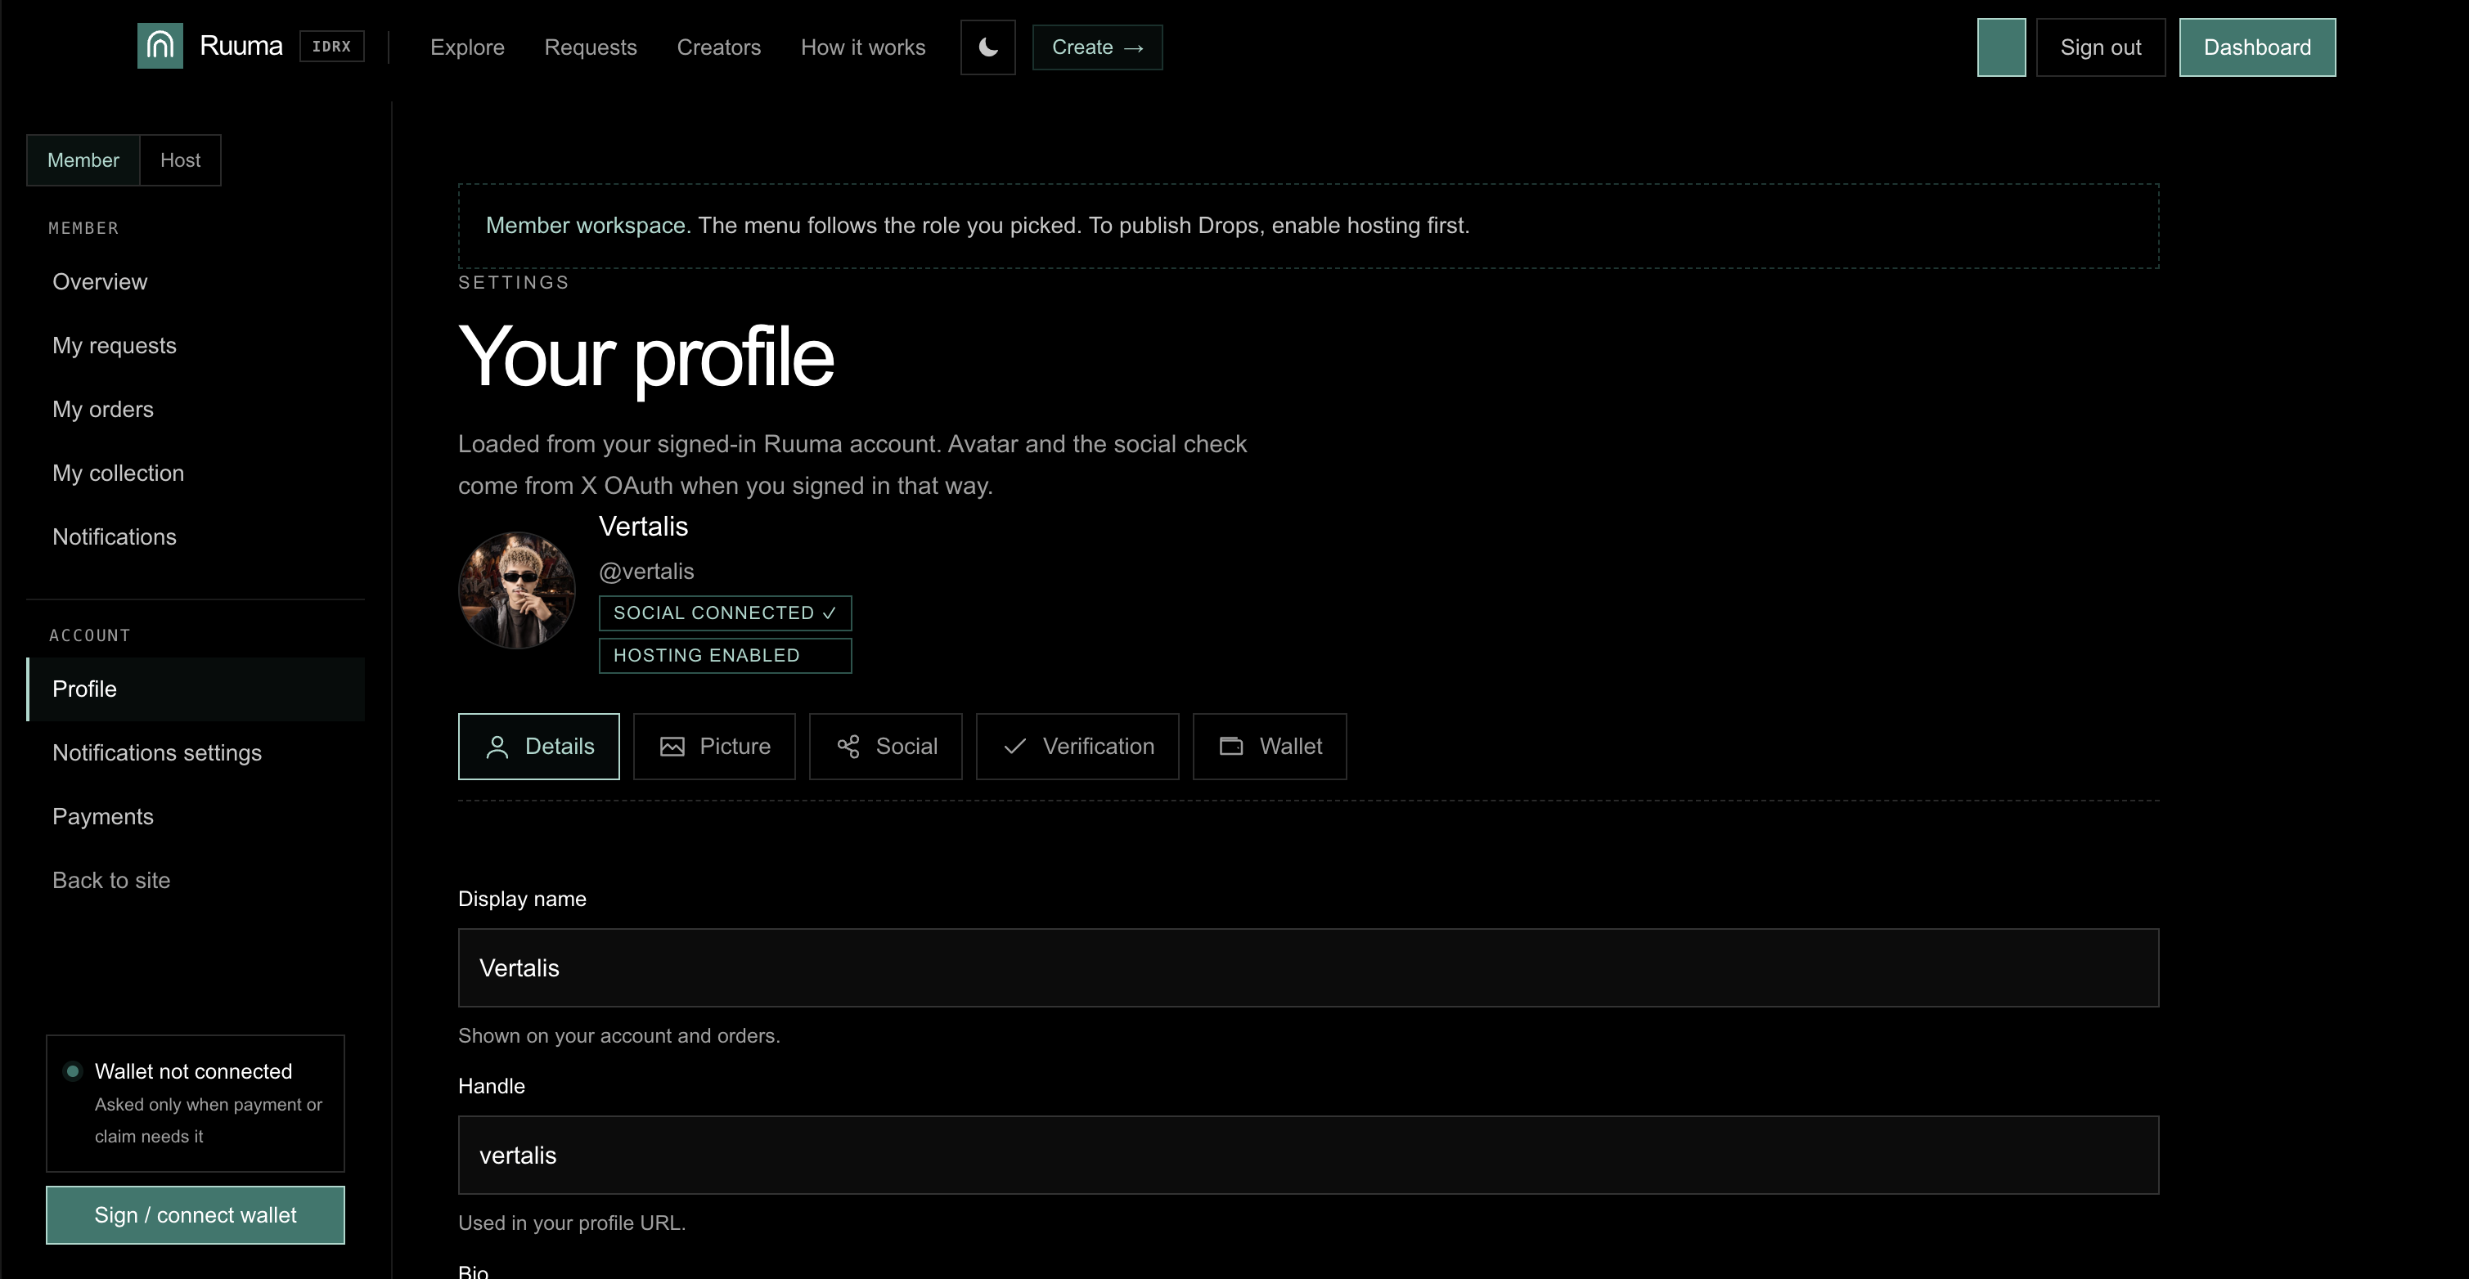The image size is (2469, 1279).
Task: Open Requests in top navigation
Action: (x=591, y=47)
